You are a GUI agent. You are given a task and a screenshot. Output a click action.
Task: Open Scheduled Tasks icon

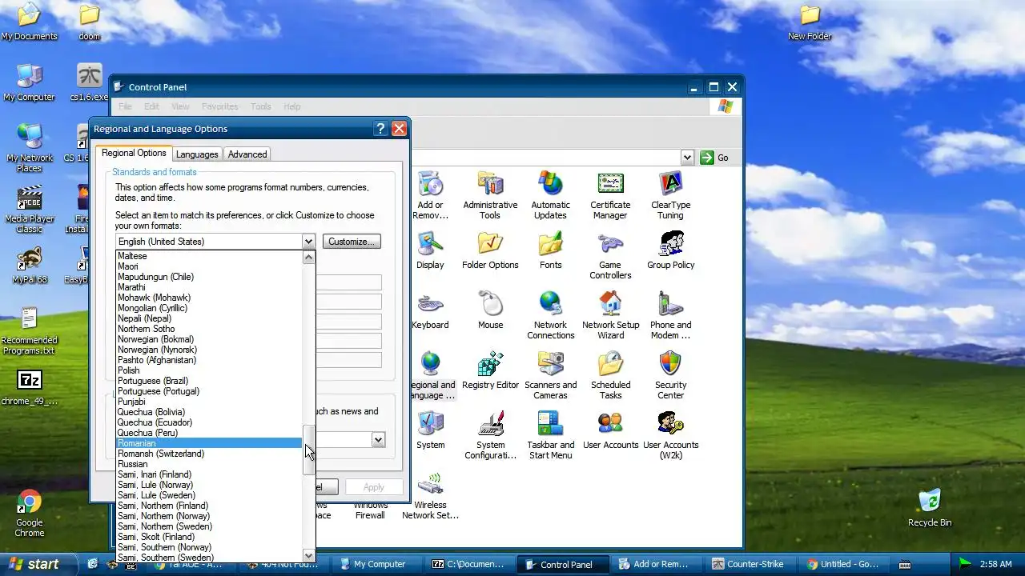coord(610,376)
